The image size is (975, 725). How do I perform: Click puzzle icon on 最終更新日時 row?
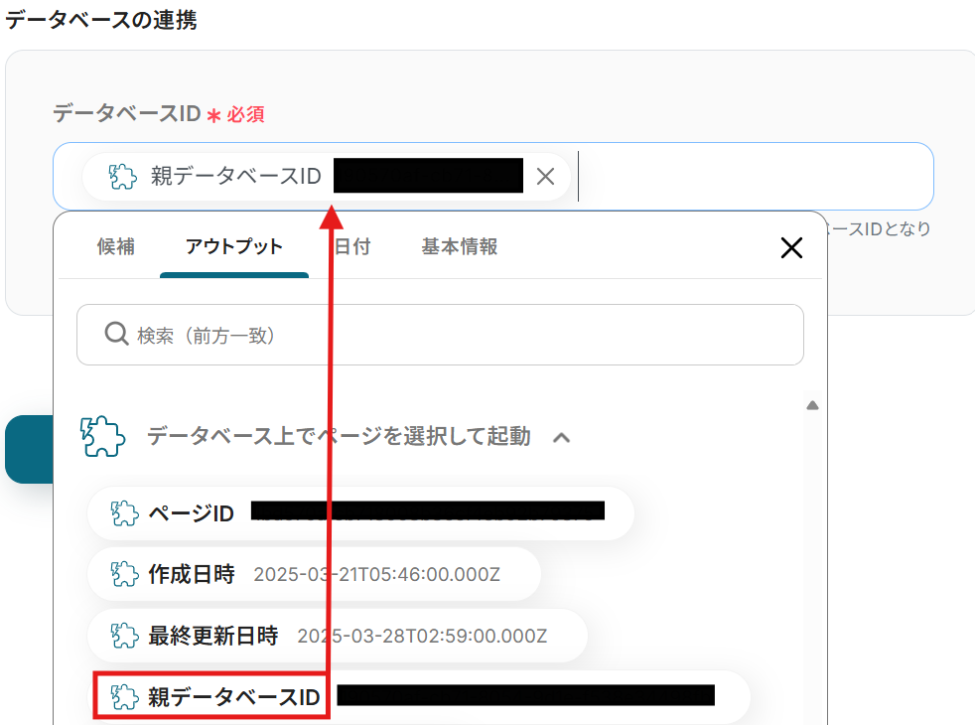click(124, 636)
